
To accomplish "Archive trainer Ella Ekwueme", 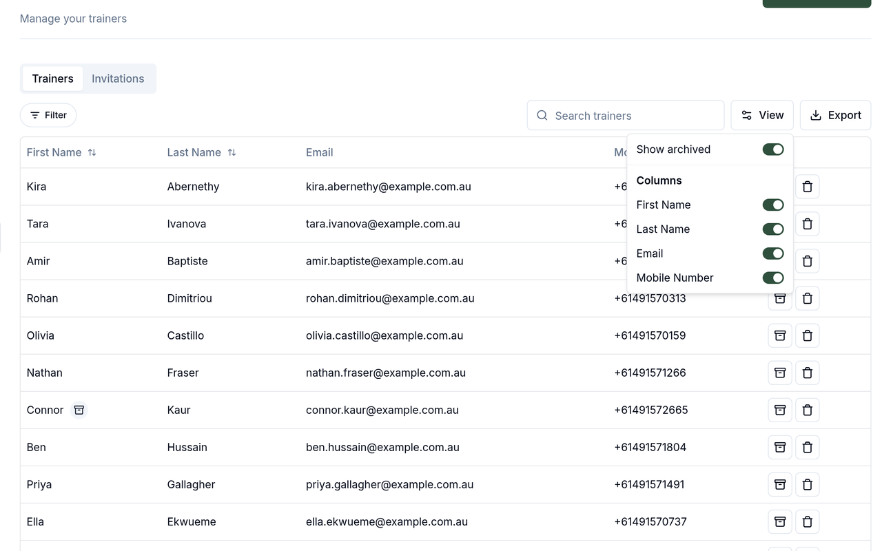I will (780, 521).
